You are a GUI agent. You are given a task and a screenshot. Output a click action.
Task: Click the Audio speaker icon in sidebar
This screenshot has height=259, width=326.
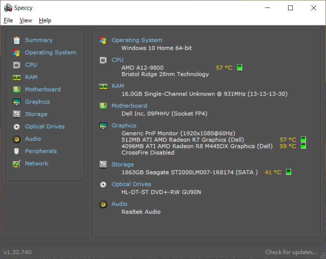17,139
